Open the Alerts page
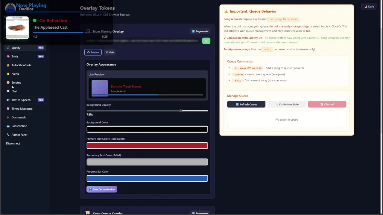This screenshot has height=215, width=383. [x=25, y=74]
